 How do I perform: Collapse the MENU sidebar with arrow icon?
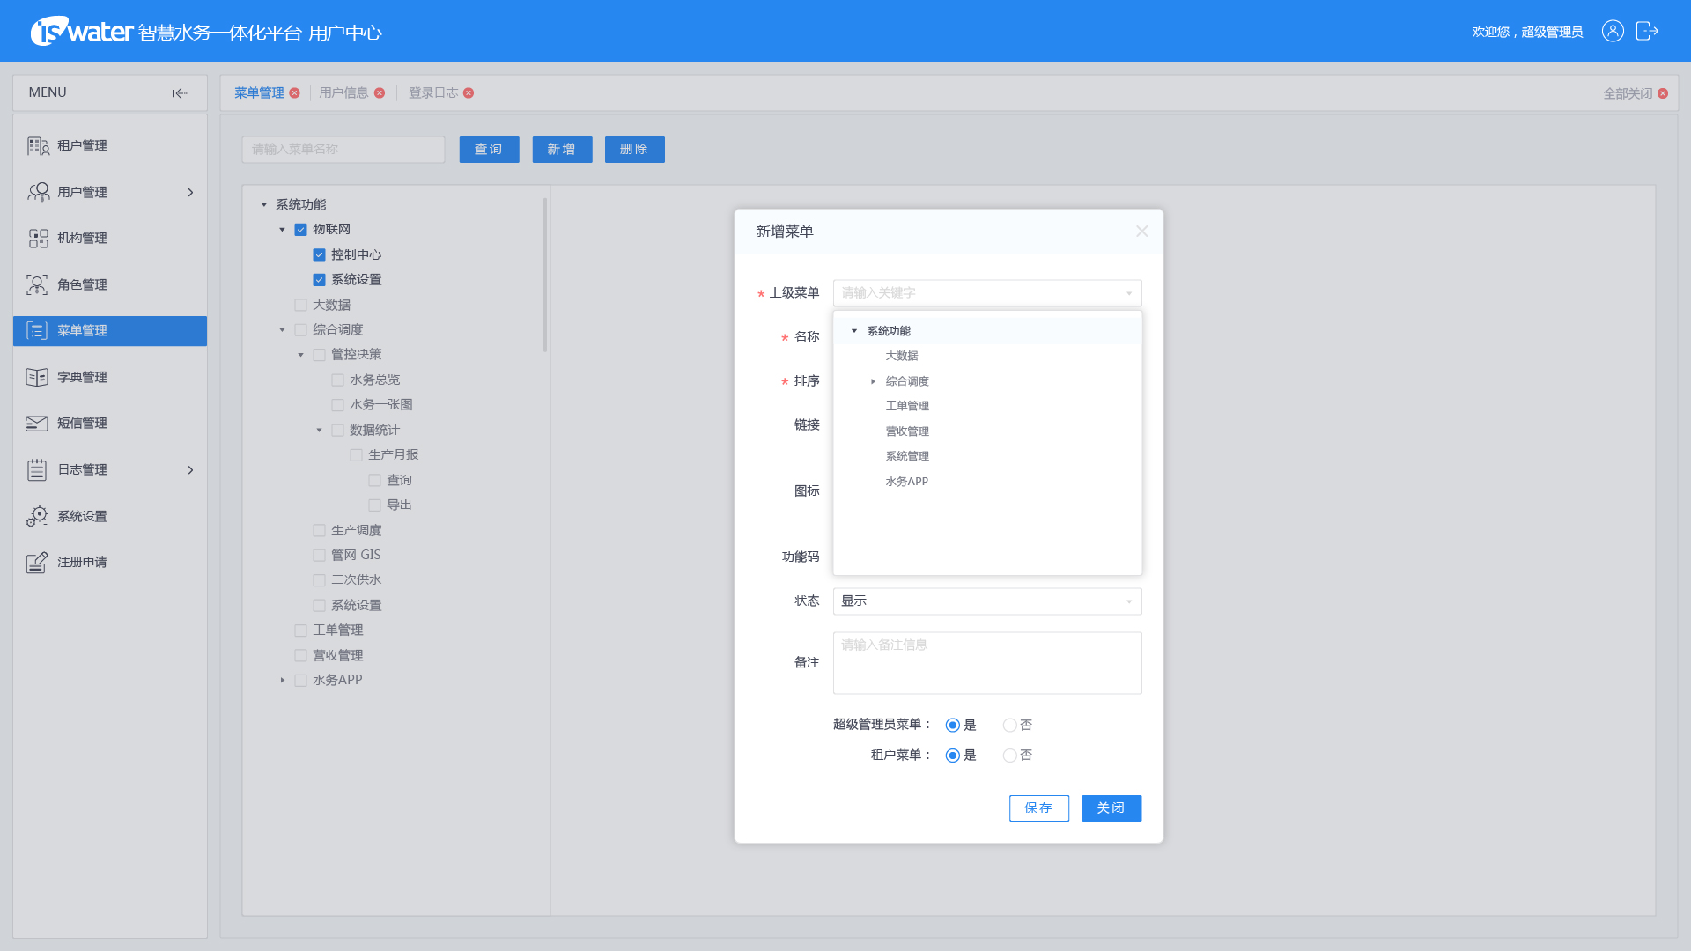180,93
